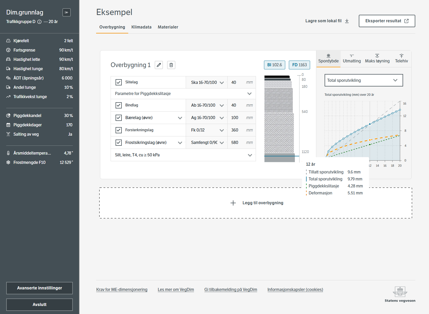Select the Utmatting analysis tab
This screenshot has height=314, width=429.
click(x=352, y=59)
